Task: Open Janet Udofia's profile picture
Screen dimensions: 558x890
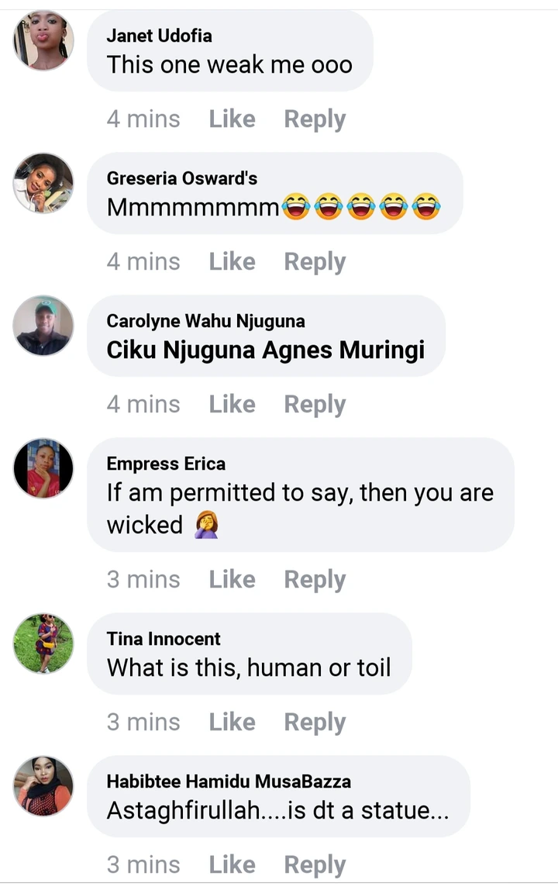Action: click(43, 40)
